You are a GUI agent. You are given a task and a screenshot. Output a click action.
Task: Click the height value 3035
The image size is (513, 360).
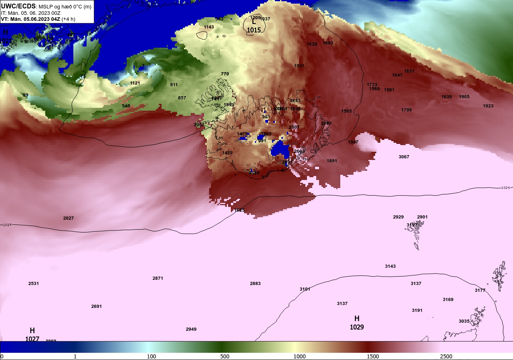pos(464,321)
